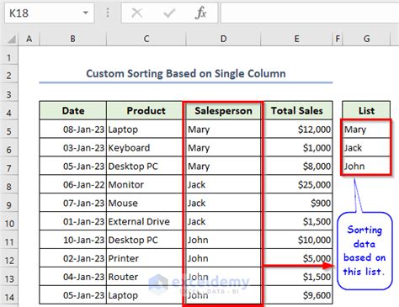399x307 pixels.
Task: Click the '$5,000' sales cell
Action: [x=298, y=258]
